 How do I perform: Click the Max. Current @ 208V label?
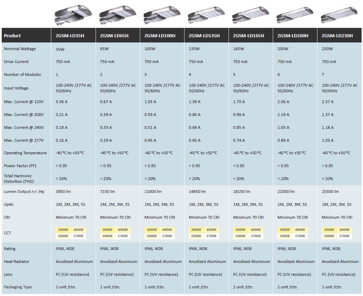[x=24, y=114]
